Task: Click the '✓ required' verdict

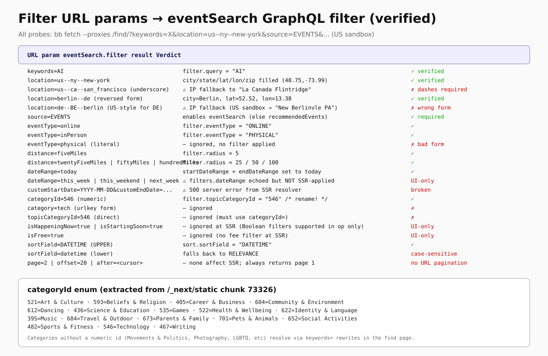Action: [x=427, y=117]
